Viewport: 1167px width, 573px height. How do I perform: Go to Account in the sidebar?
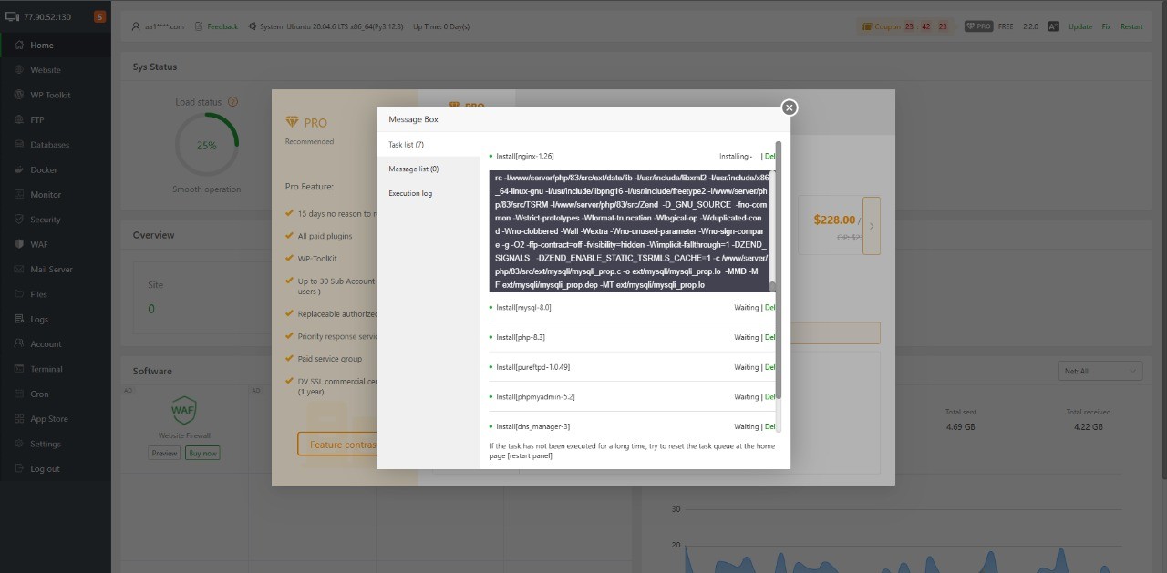pos(46,344)
